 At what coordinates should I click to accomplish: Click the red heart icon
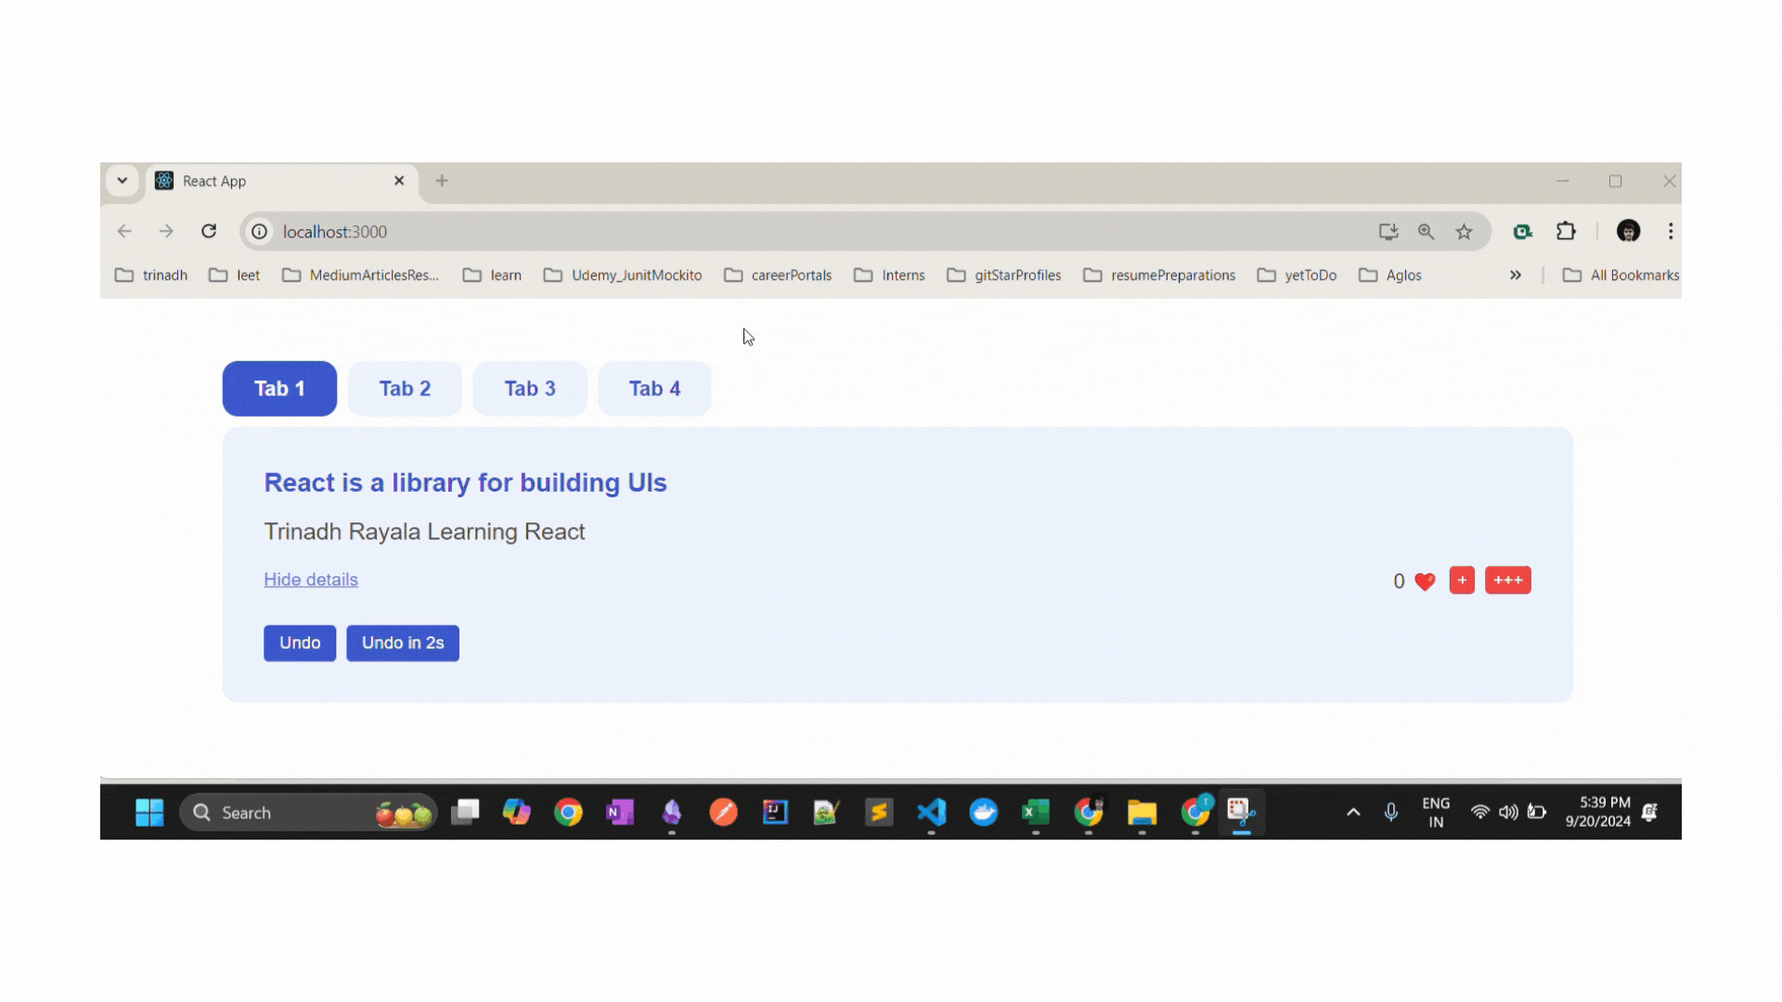1425,582
